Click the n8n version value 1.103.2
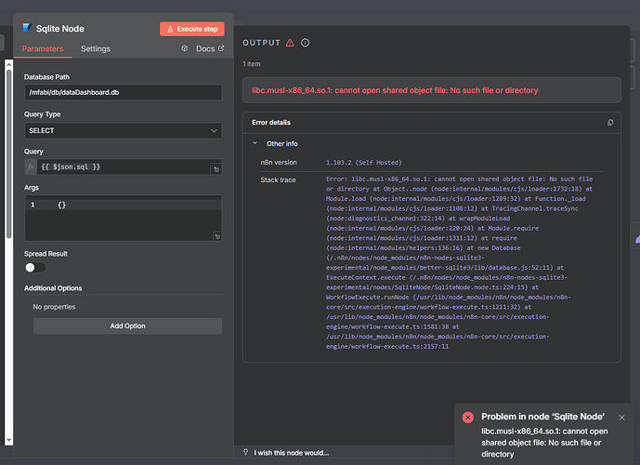 pos(364,163)
